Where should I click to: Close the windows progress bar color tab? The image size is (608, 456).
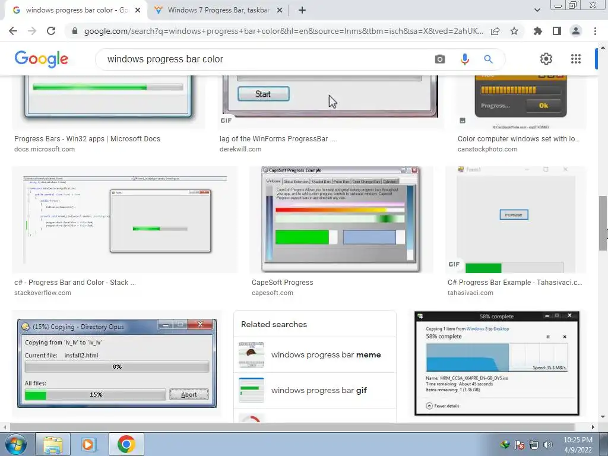click(x=138, y=11)
